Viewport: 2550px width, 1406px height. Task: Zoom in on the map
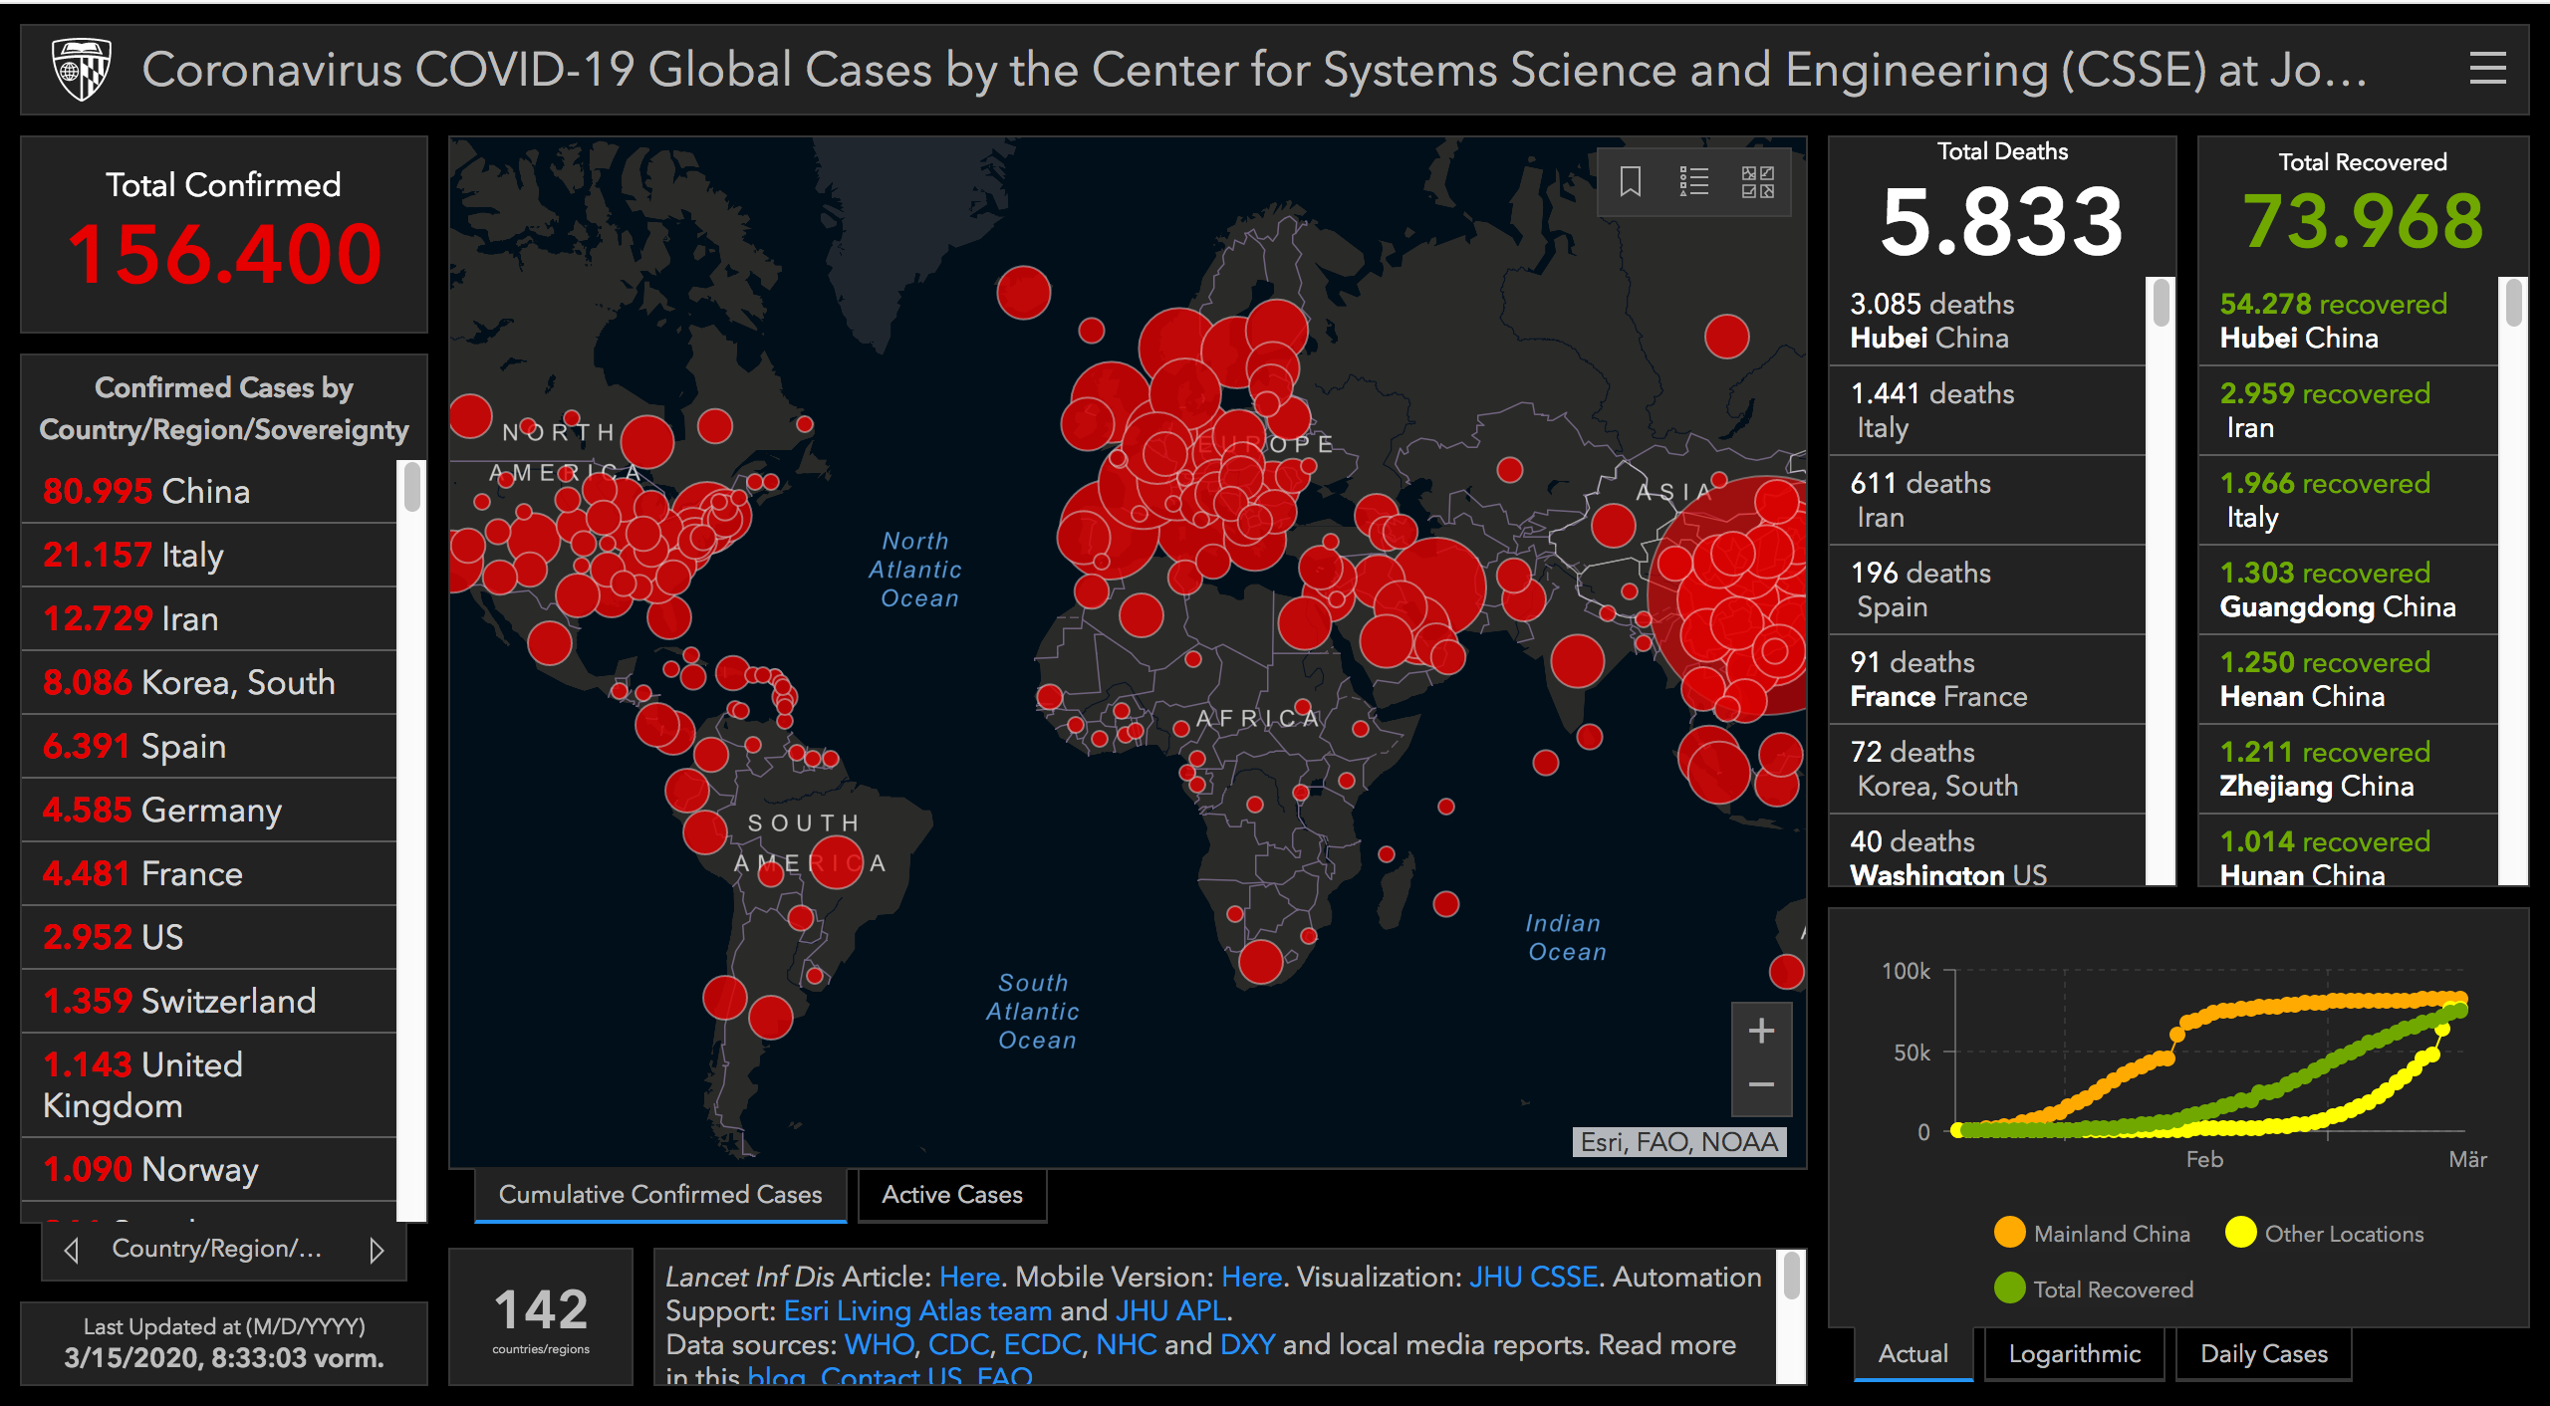[1761, 1031]
